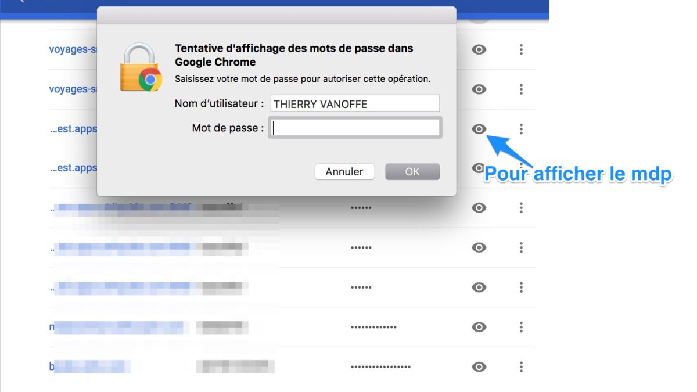Open the second voyages-s site link
Viewport: 697px width, 392px height.
[x=73, y=89]
